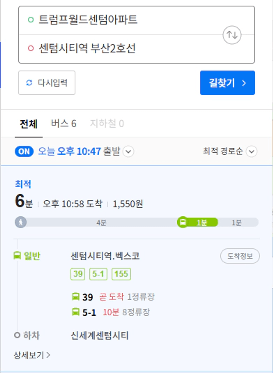The width and height of the screenshot is (273, 373).
Task: Click the green origin marker circle
Action: point(31,19)
